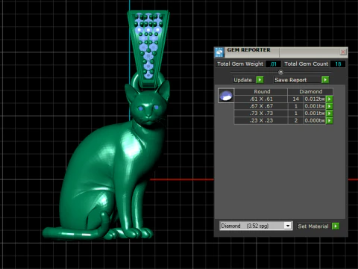This screenshot has width=358, height=269.
Task: Click the Total Gem Weight label
Action: [240, 64]
